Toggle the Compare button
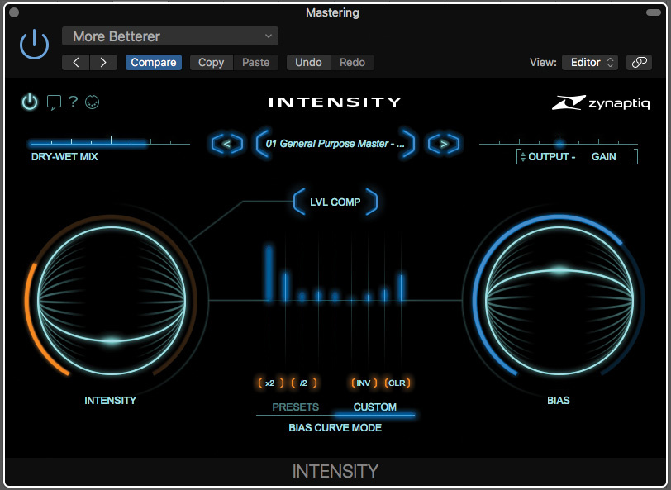This screenshot has width=671, height=490. point(154,63)
